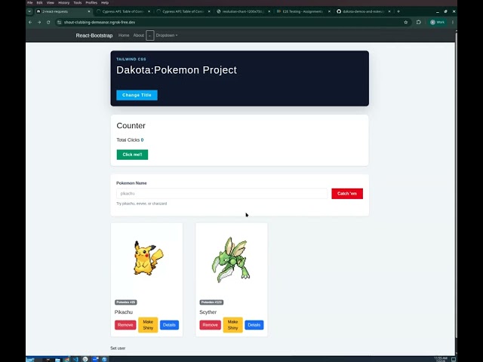
Task: Make Scyther shiny
Action: click(232, 325)
